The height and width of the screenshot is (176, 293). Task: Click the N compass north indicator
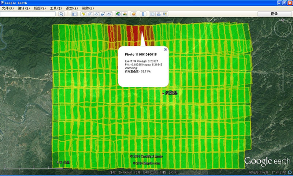pyautogui.click(x=283, y=20)
